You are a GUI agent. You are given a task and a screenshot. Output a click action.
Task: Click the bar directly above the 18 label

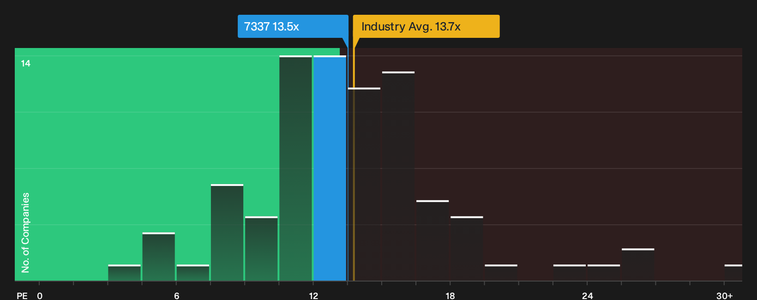tap(467, 249)
